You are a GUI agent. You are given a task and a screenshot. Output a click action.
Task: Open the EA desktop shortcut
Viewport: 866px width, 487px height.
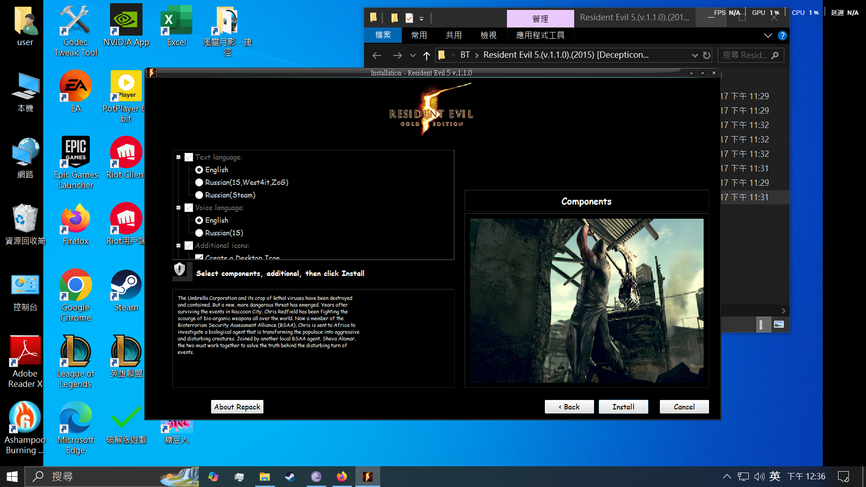pyautogui.click(x=76, y=92)
